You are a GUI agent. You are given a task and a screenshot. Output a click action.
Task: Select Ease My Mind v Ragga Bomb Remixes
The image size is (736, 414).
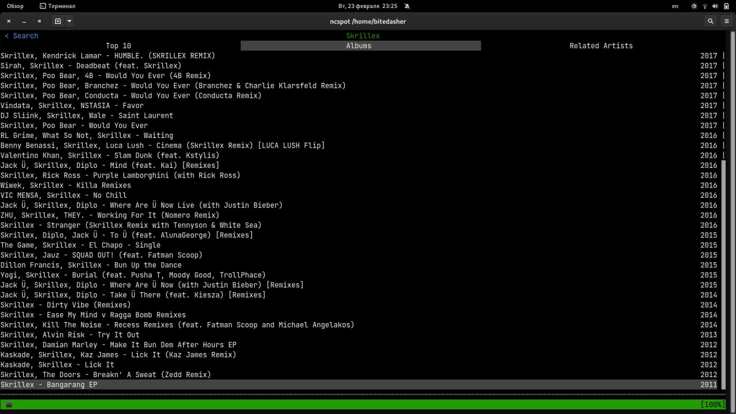click(359, 315)
